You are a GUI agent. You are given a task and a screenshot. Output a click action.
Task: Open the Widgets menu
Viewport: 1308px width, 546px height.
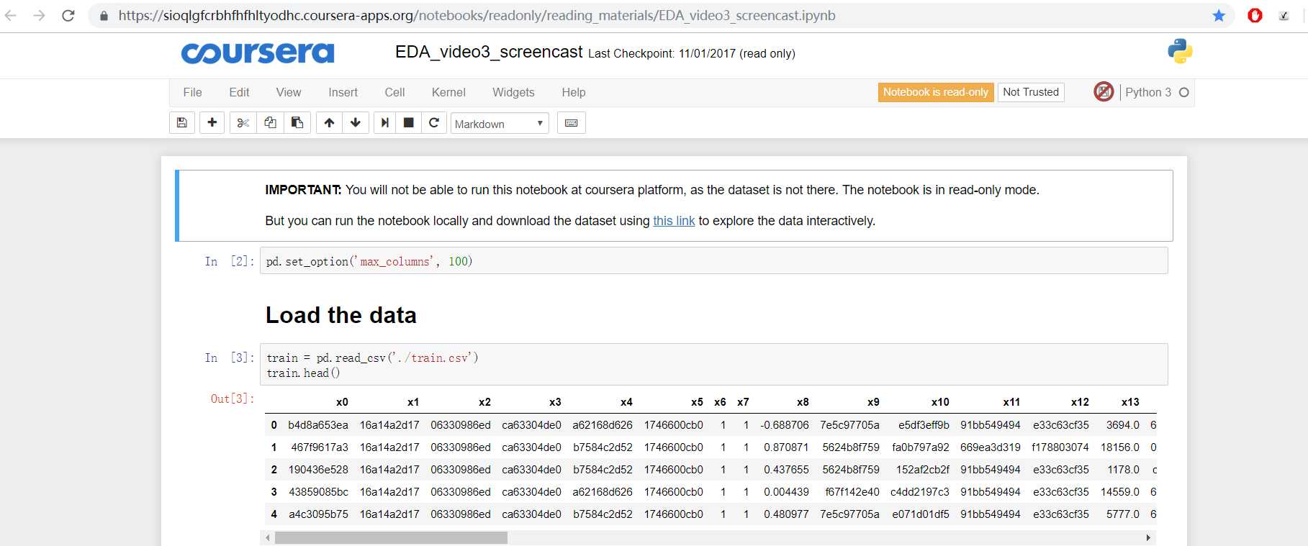pos(513,92)
